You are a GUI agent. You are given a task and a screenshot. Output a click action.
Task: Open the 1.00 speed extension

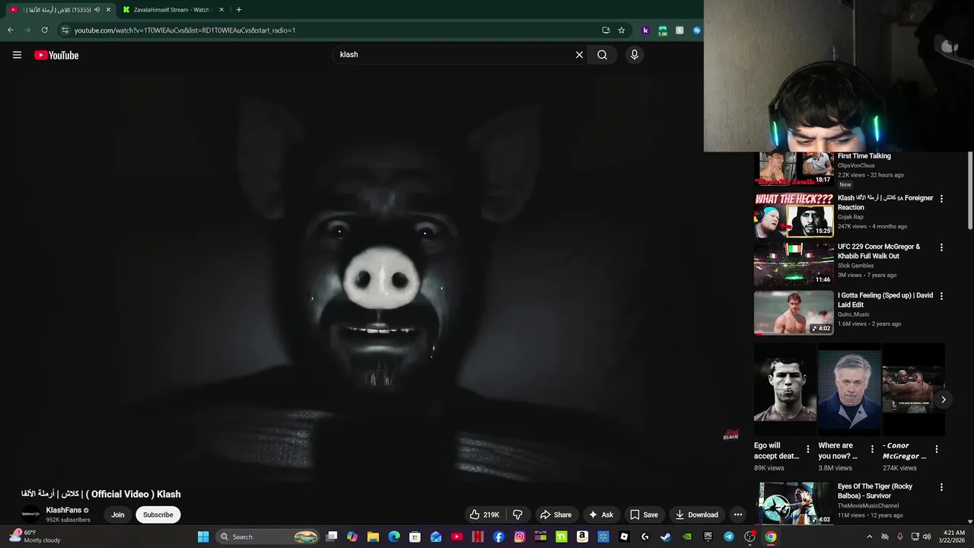click(662, 30)
